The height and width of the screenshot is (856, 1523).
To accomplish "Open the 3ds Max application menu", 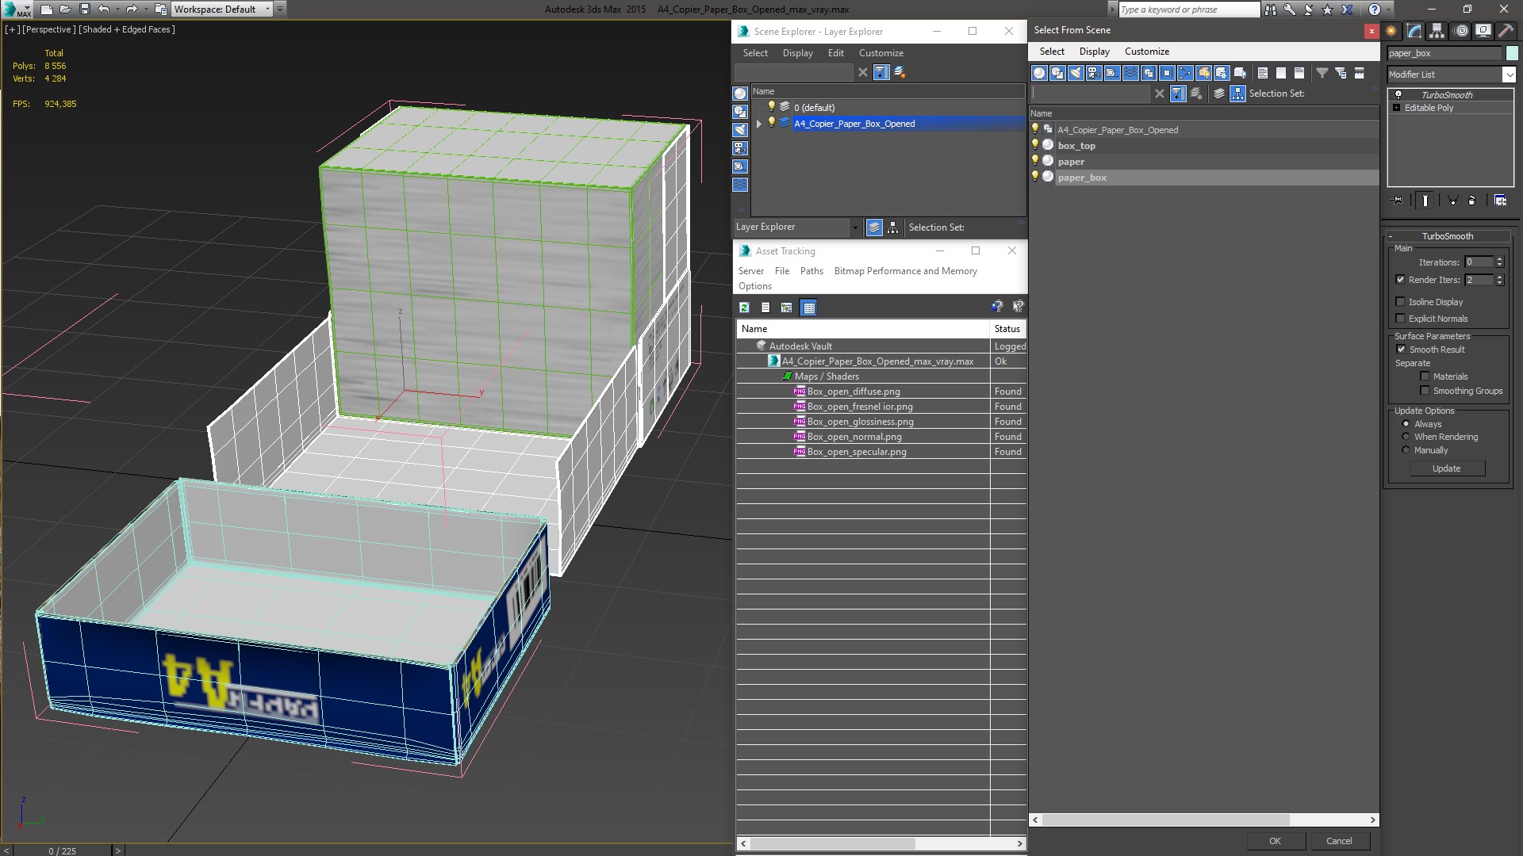I will (x=16, y=10).
